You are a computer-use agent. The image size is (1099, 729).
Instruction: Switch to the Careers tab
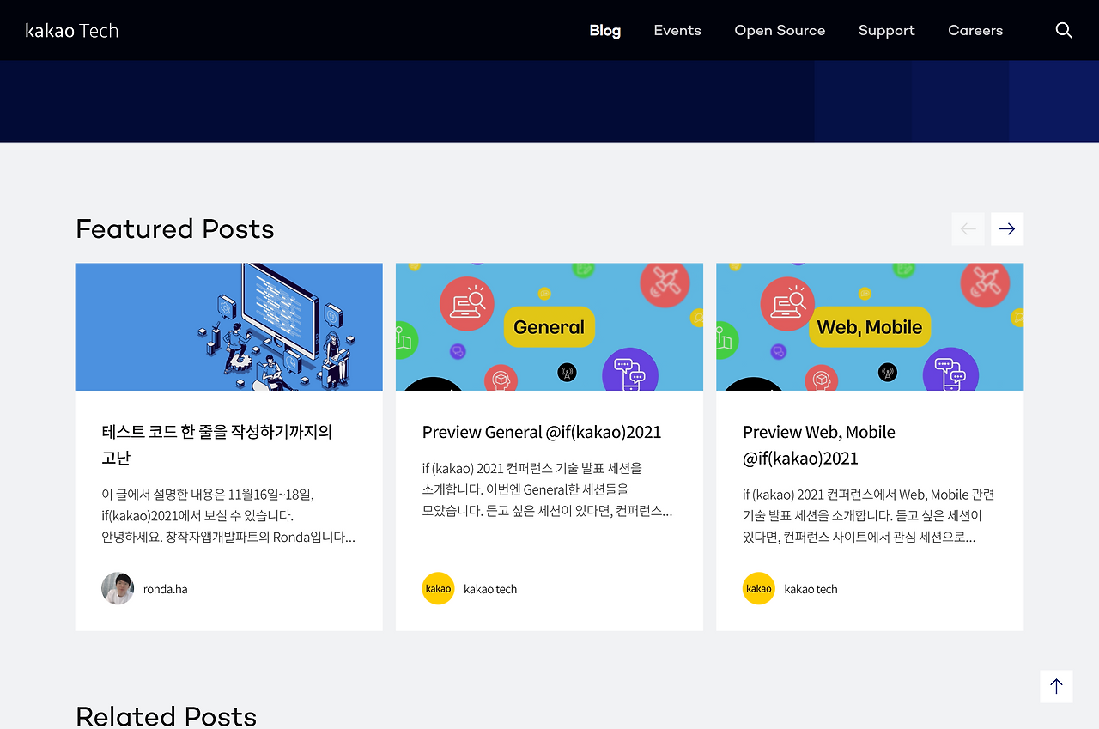[x=975, y=30]
